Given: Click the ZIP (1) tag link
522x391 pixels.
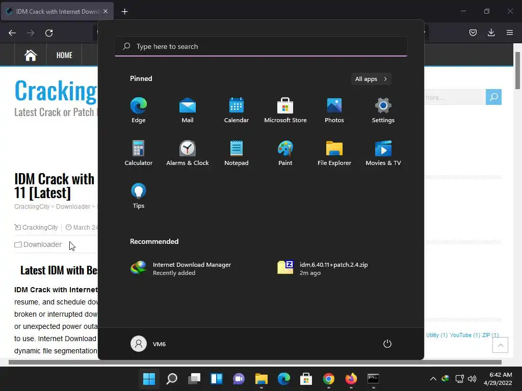Looking at the screenshot, I should 490,335.
